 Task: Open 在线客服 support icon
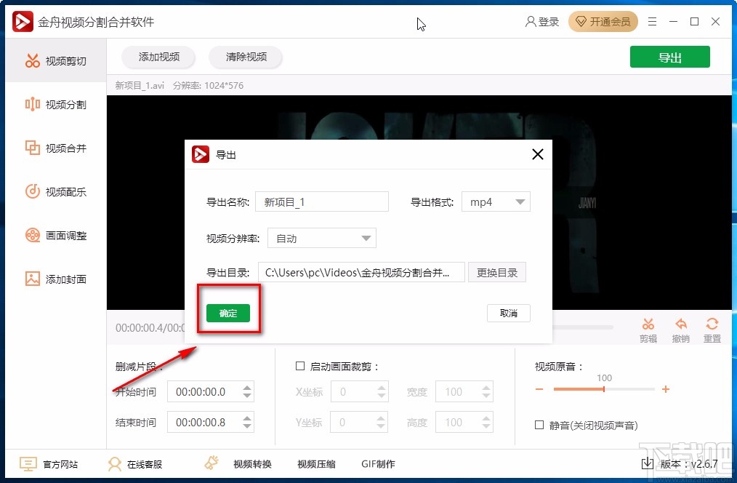click(x=114, y=463)
